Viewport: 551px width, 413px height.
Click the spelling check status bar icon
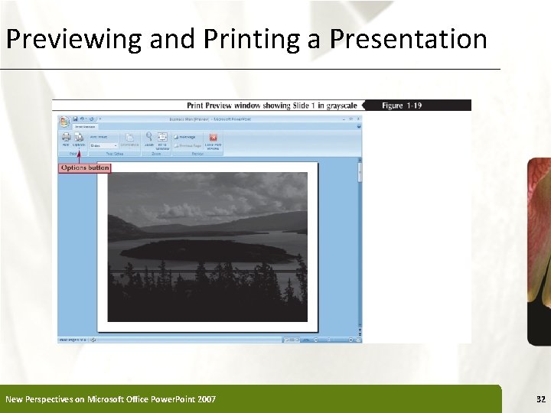tap(93, 340)
